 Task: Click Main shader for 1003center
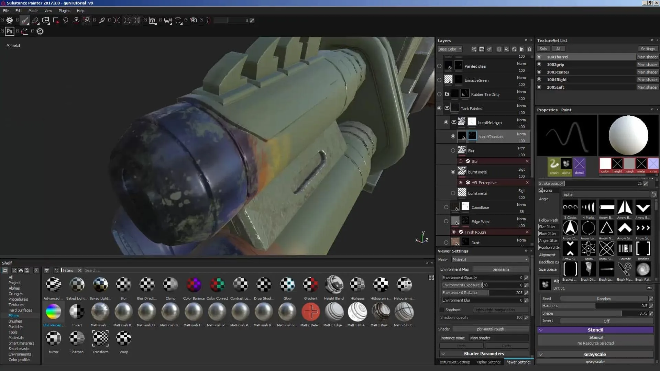tap(647, 72)
